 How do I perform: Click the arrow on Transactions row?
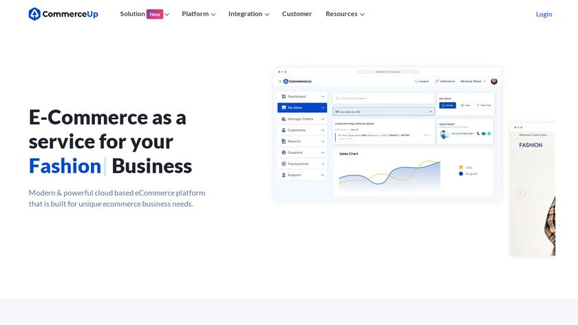coord(322,164)
